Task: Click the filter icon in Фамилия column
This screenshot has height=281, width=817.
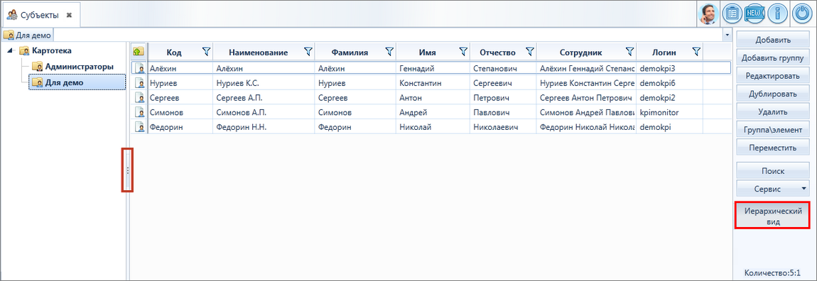Action: pyautogui.click(x=389, y=52)
